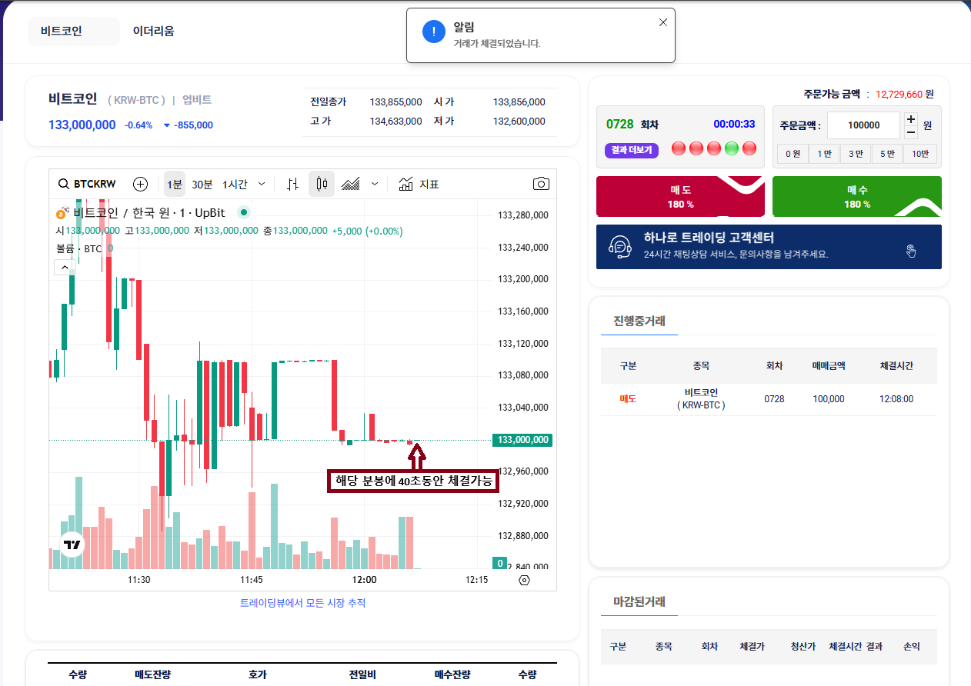Collapse the chart legend chevron
Screen dimensions: 971x686
pos(64,267)
